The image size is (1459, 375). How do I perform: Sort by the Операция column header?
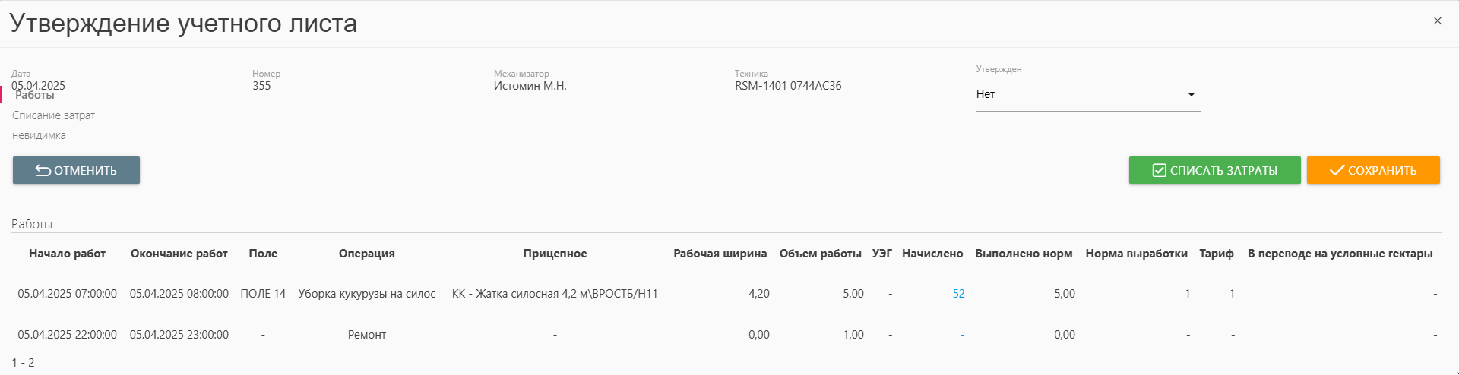coord(366,254)
